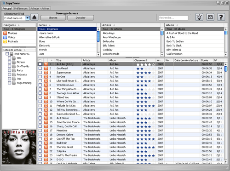The width and height of the screenshot is (230, 171).
Task: Click the 90's playlist icon
Action: [x=14, y=58]
